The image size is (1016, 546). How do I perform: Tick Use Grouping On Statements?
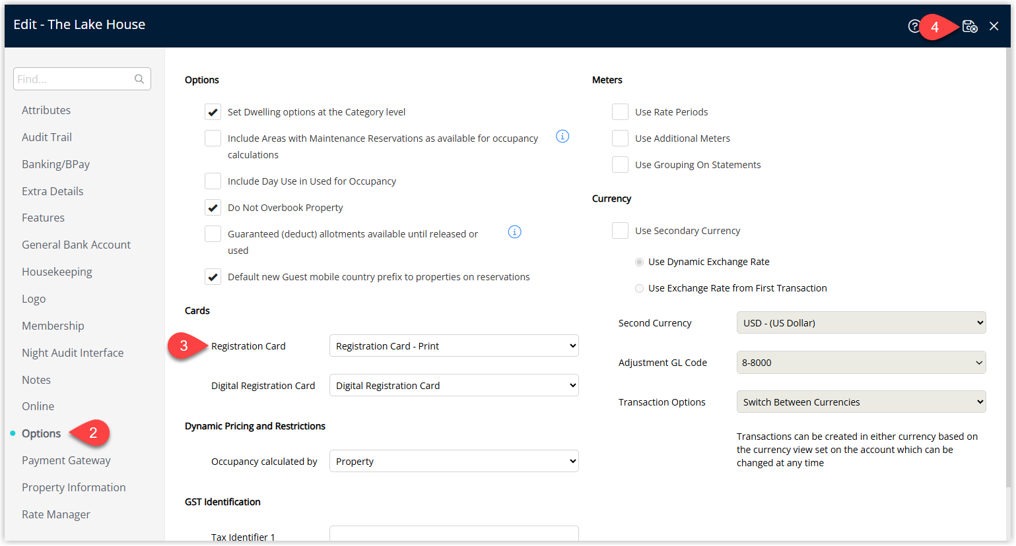click(x=620, y=165)
